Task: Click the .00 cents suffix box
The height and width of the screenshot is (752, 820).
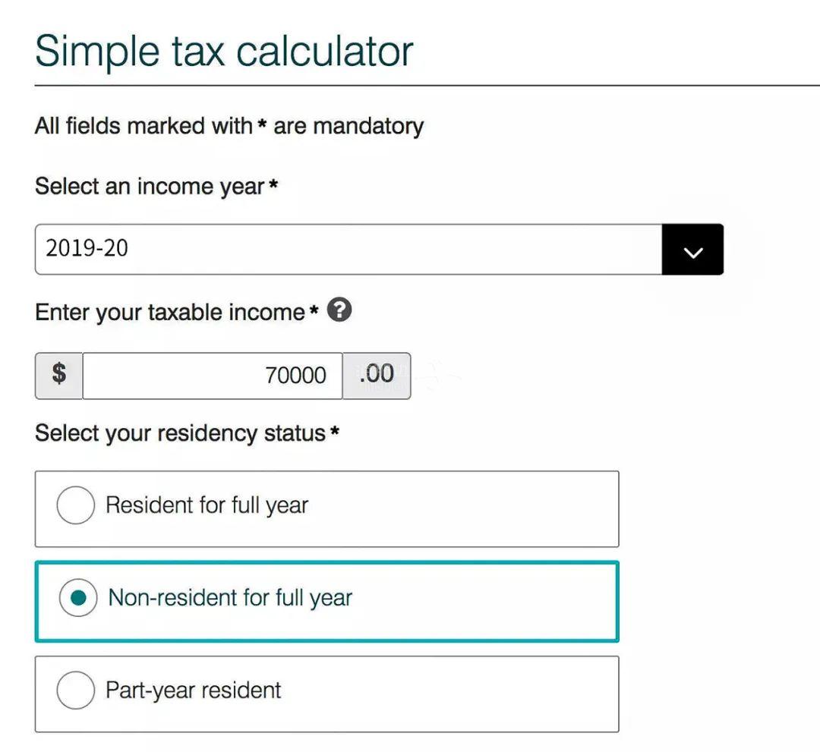Action: (x=377, y=376)
